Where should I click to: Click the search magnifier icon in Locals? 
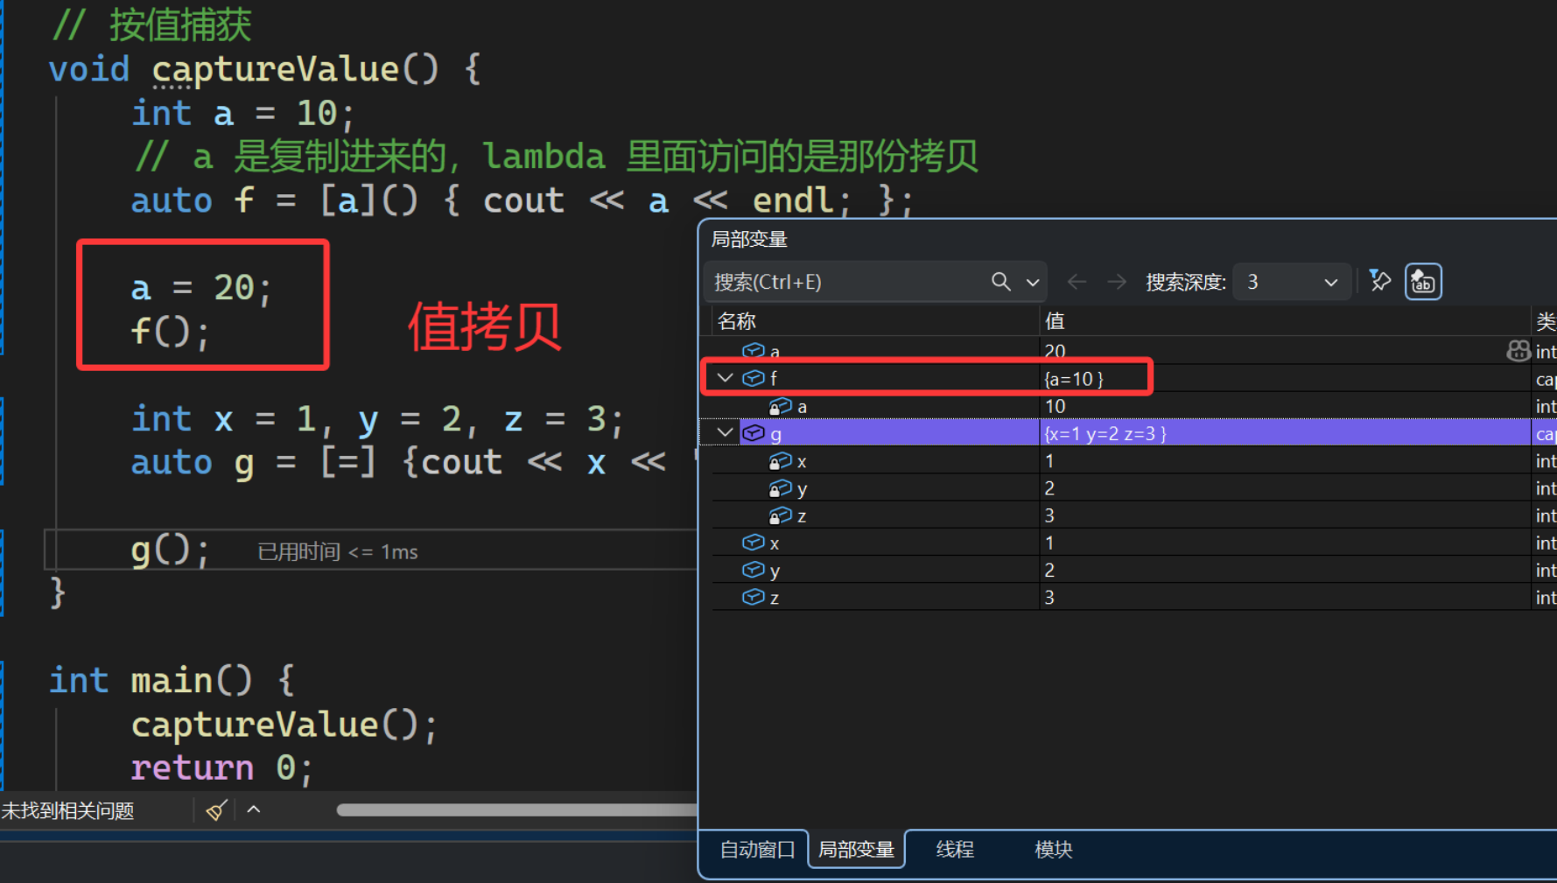1000,282
